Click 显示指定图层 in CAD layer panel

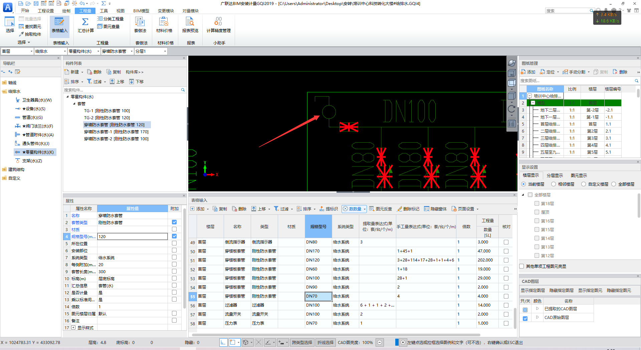[x=533, y=290]
